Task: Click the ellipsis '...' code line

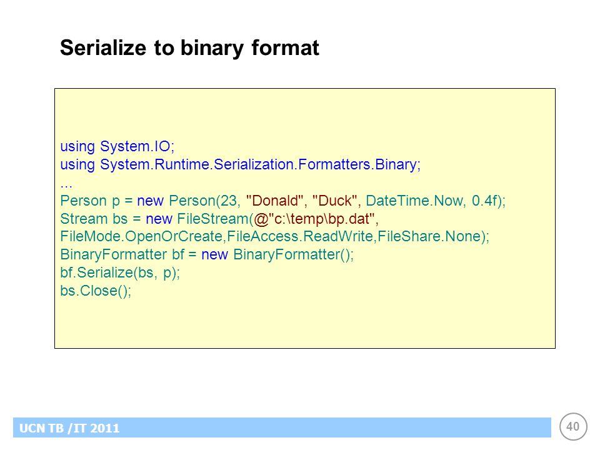Action: click(66, 186)
